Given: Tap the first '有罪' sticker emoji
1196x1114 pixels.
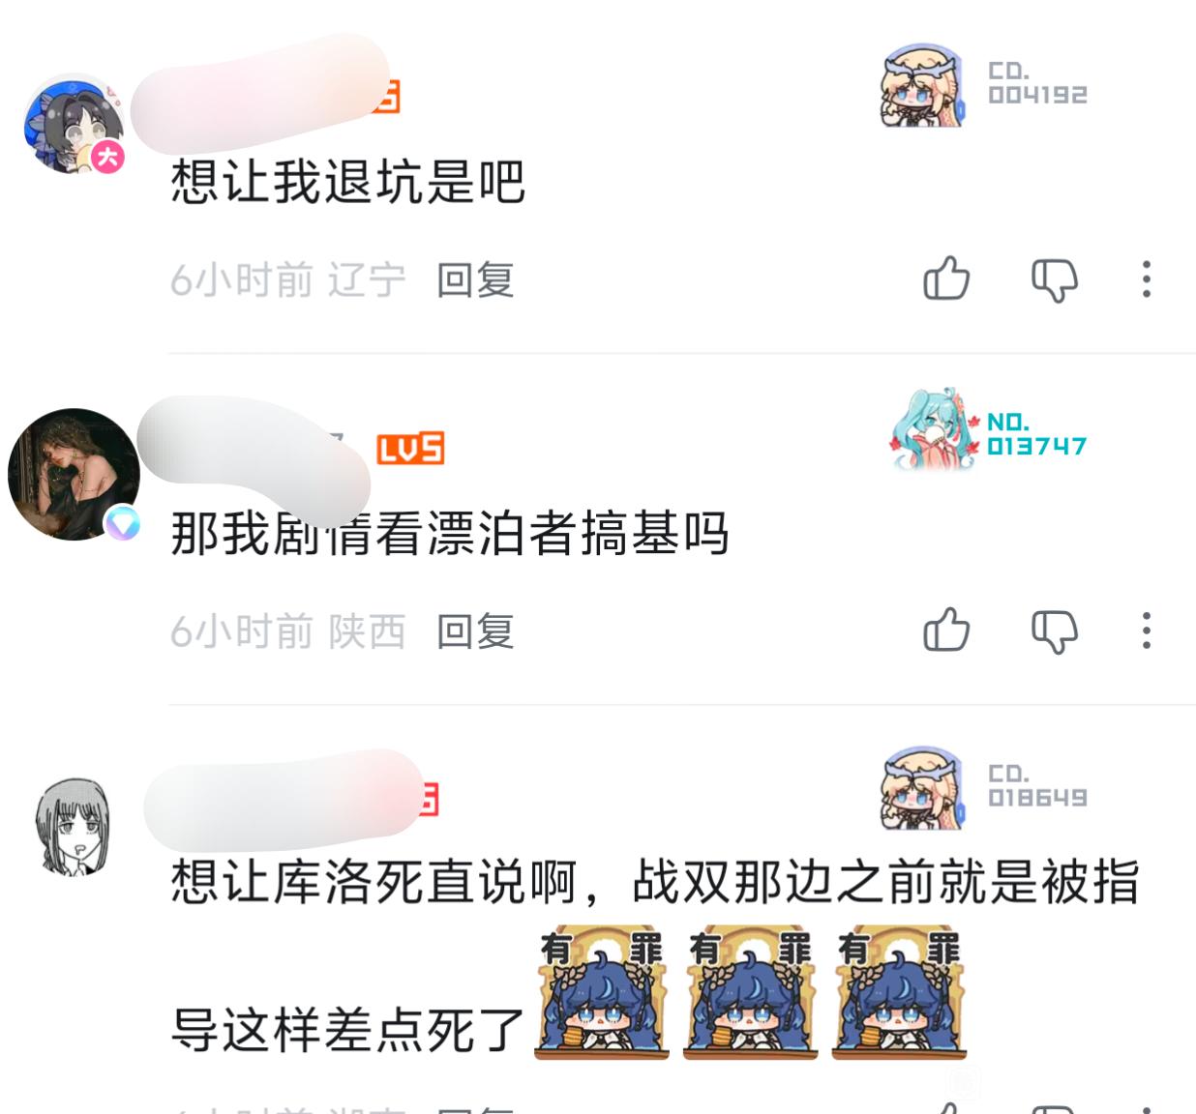Looking at the screenshot, I should tap(602, 992).
